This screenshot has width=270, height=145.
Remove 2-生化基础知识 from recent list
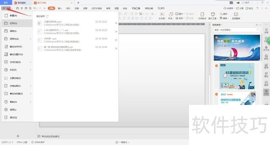[116, 31]
